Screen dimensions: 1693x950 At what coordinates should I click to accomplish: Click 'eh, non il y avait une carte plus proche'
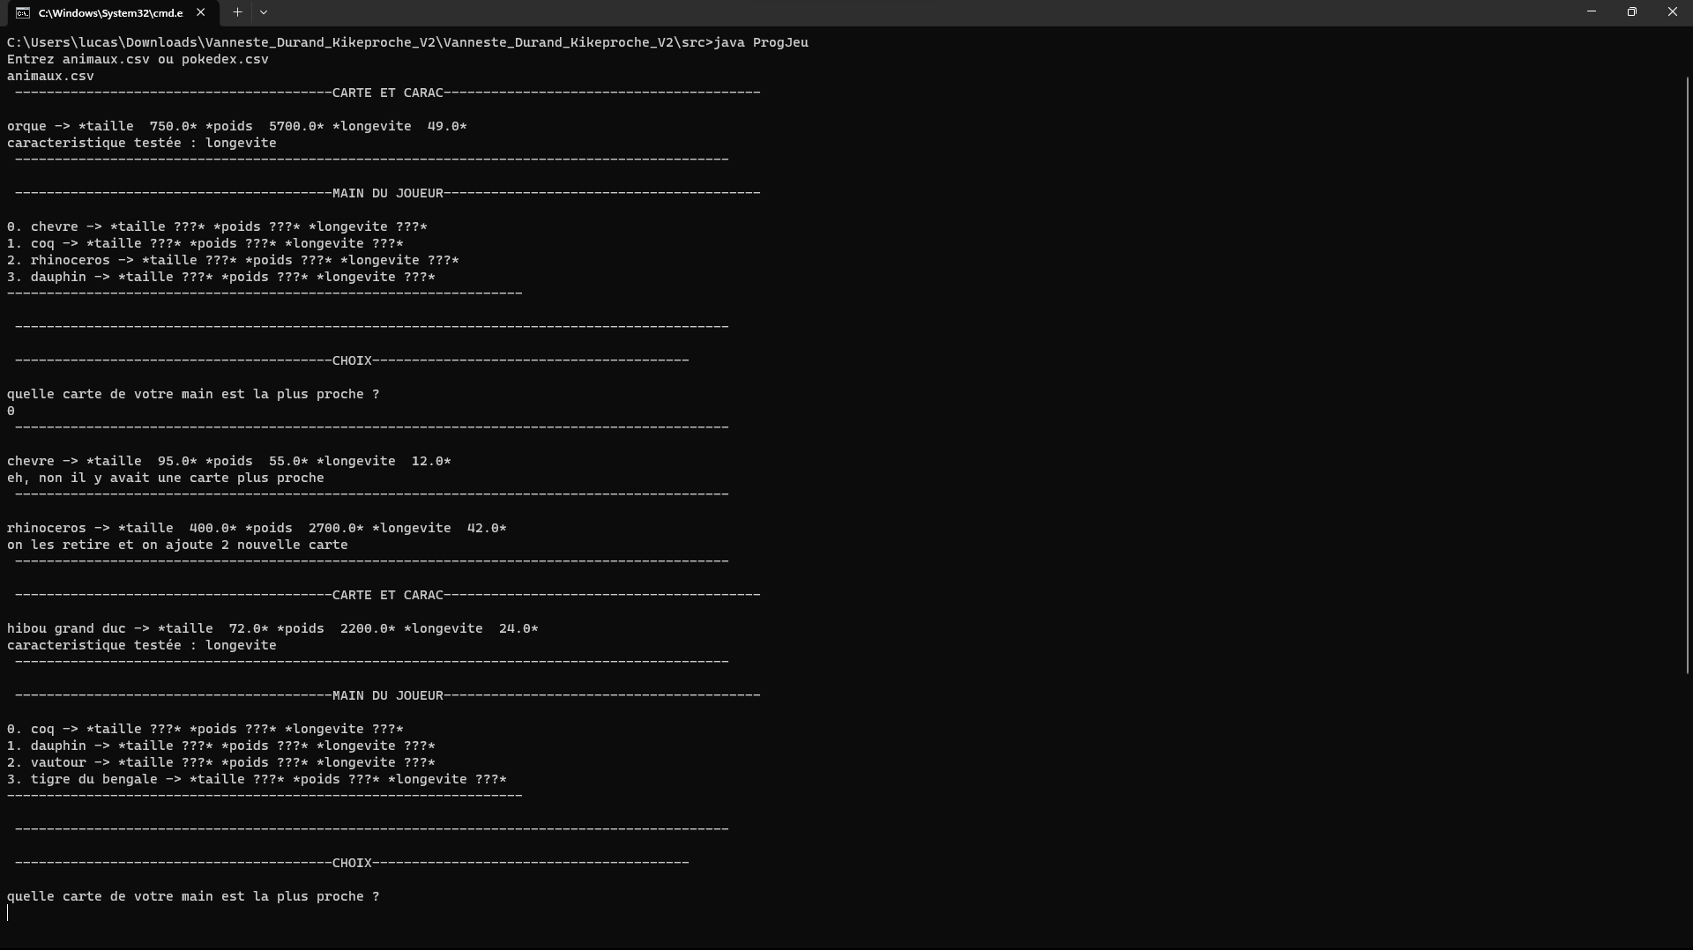(166, 478)
